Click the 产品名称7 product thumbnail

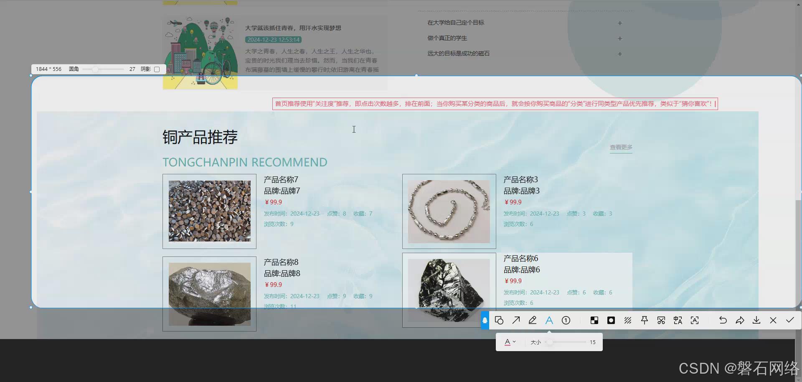(x=209, y=211)
